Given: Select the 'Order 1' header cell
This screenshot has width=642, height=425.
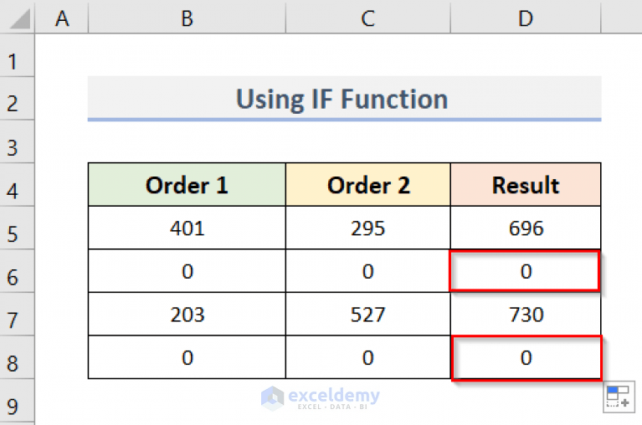Looking at the screenshot, I should coord(187,185).
